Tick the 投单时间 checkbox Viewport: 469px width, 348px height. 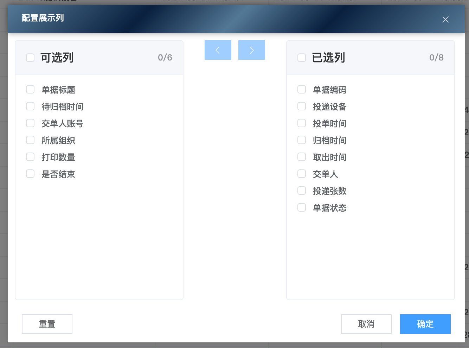302,123
